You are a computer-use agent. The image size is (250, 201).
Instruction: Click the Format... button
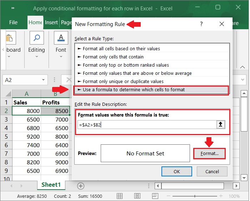pos(210,154)
